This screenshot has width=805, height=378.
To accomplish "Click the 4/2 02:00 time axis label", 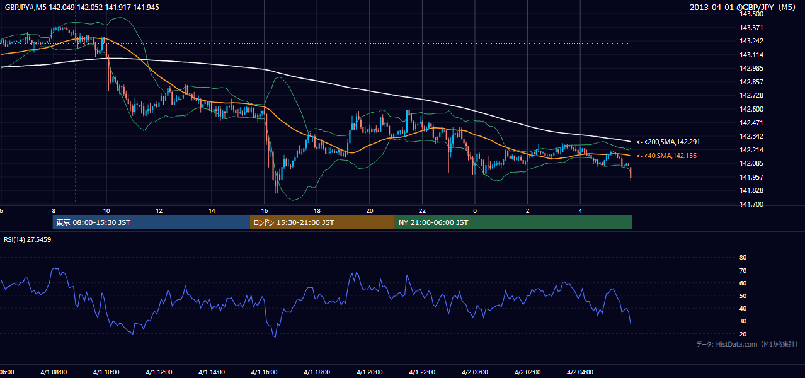I will 527,372.
